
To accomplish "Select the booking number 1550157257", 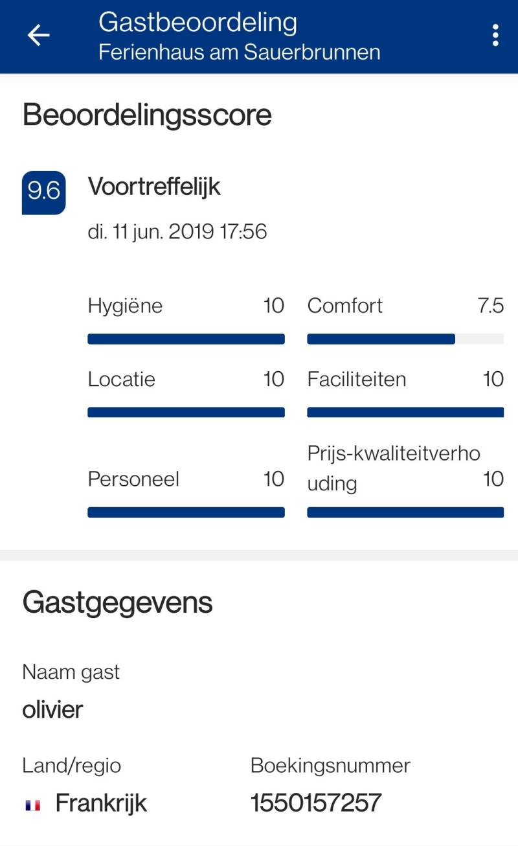I will point(316,803).
